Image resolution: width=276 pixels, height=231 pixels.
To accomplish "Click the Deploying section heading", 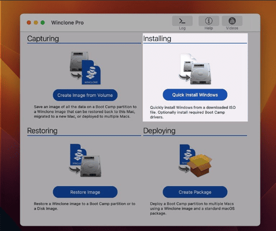I will (x=159, y=131).
